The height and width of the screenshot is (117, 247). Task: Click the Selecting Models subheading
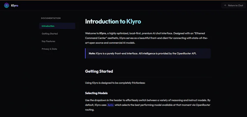[96, 93]
